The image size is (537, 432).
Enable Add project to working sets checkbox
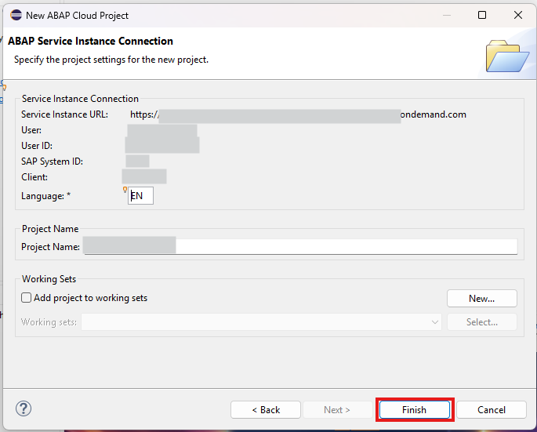[x=27, y=298]
